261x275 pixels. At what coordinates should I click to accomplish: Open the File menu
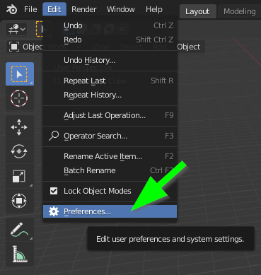click(30, 9)
